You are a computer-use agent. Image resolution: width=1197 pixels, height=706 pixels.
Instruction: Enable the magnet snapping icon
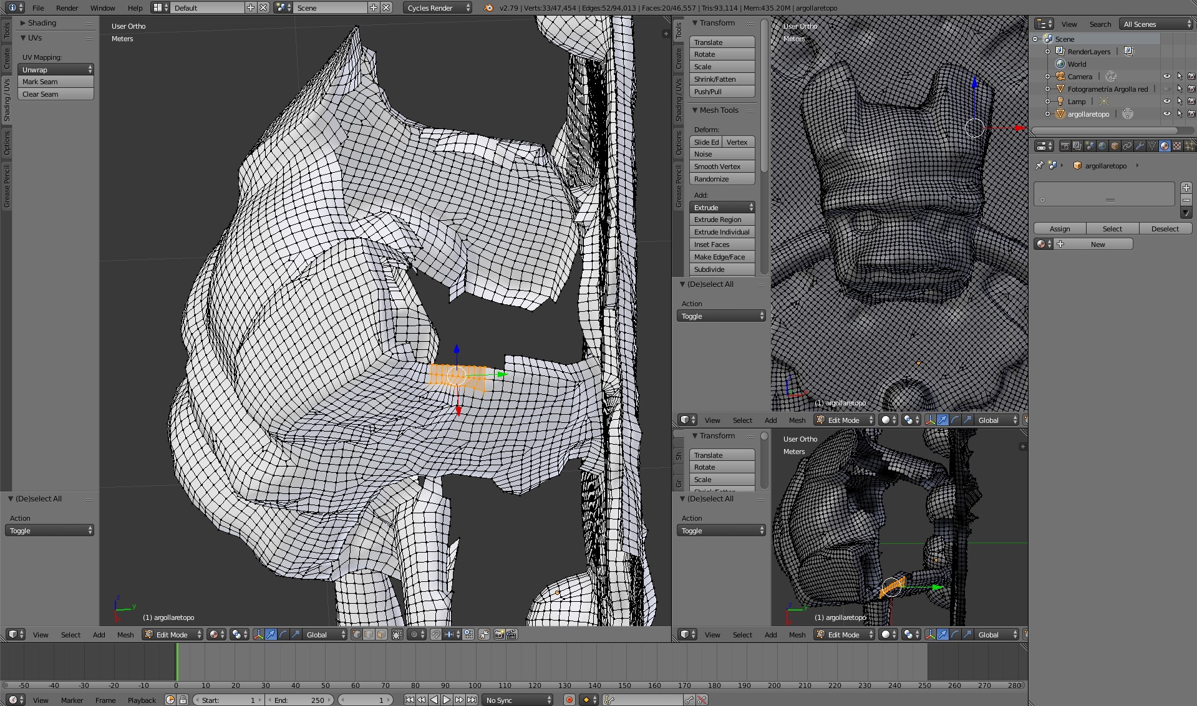(437, 634)
